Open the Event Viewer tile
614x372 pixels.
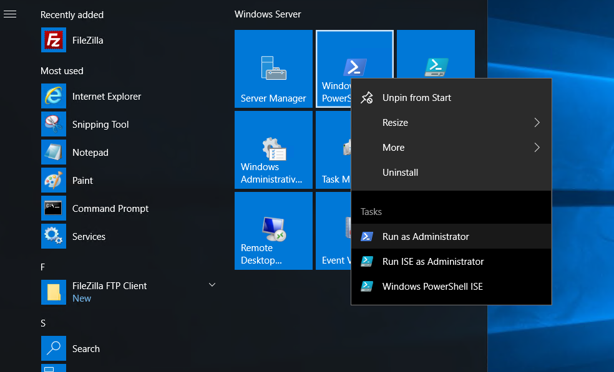click(333, 231)
